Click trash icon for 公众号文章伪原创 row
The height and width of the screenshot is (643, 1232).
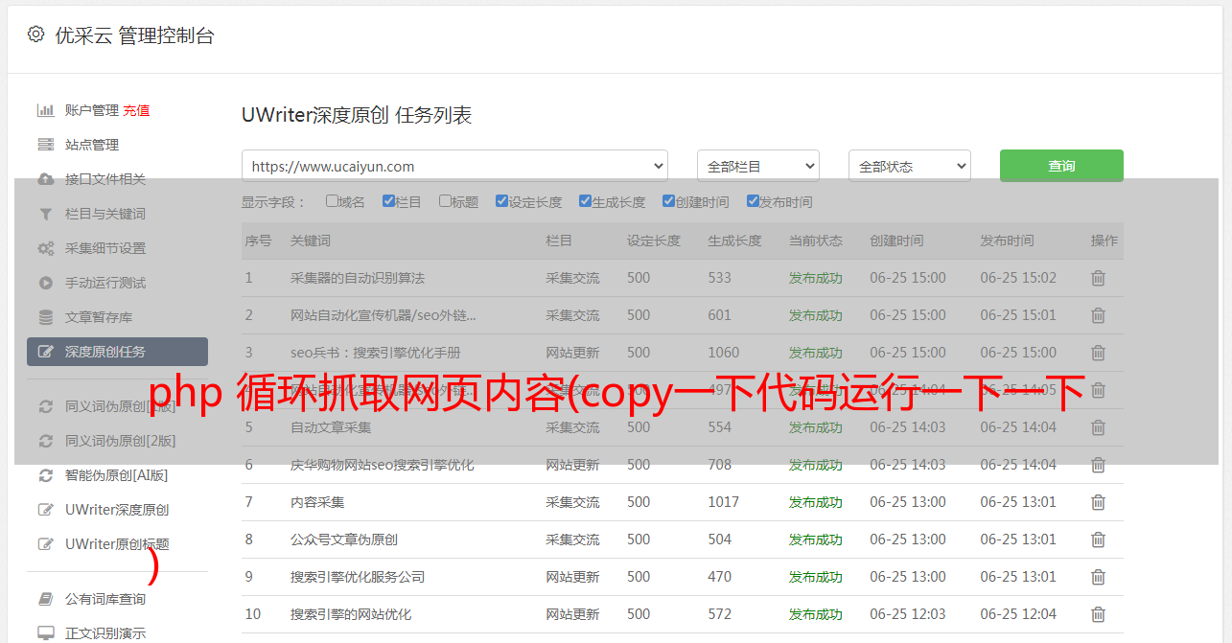pos(1098,540)
